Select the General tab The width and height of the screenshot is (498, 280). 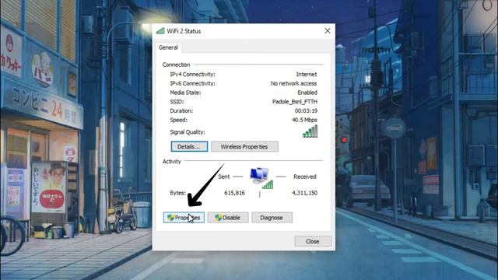click(168, 47)
